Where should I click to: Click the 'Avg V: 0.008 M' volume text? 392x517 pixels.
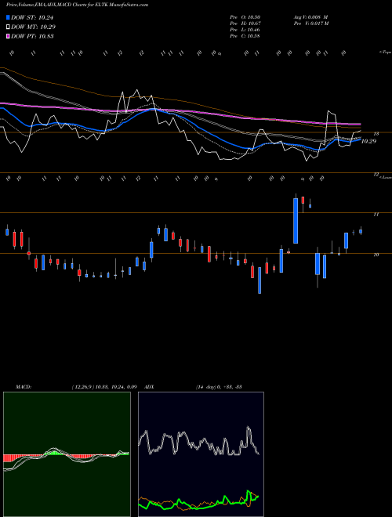[x=310, y=17]
